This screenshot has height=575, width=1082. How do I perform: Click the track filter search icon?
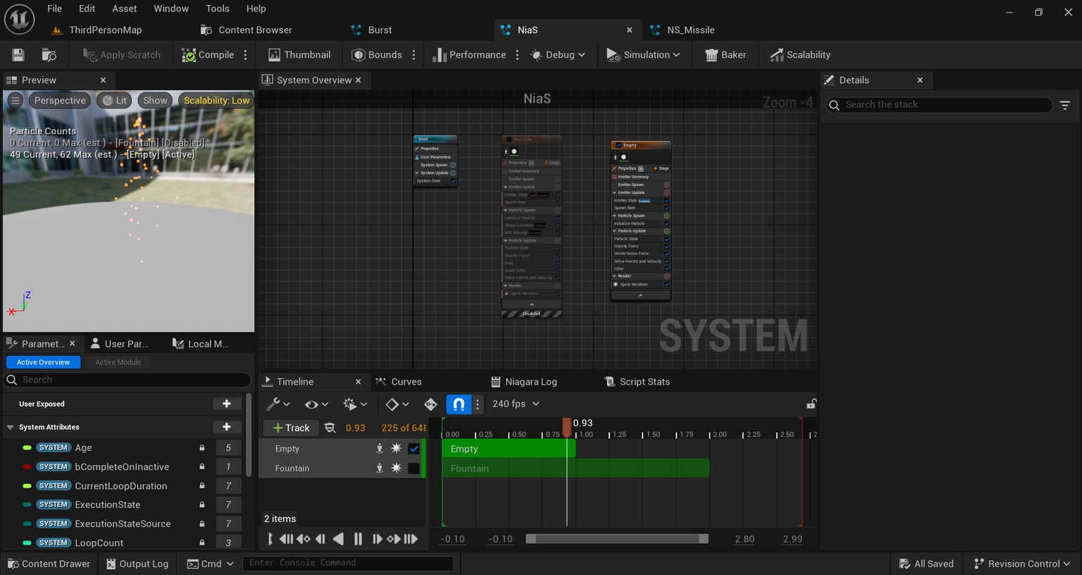tap(330, 428)
